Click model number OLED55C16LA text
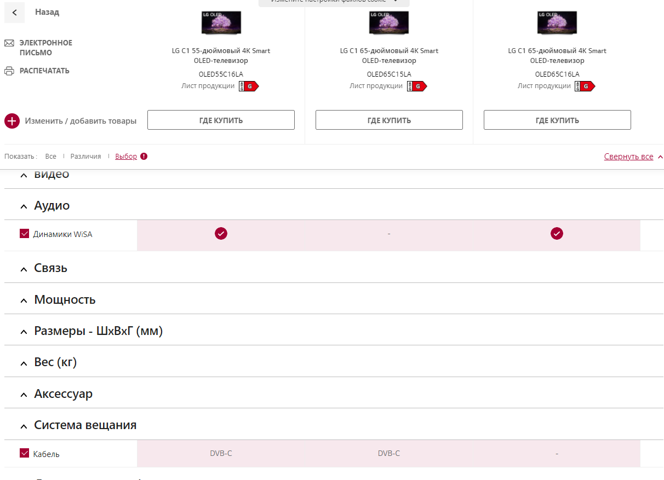 tap(221, 74)
